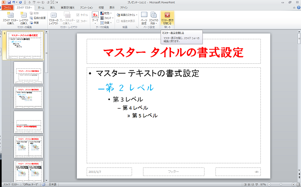Image resolution: width=301 pixels, height=187 pixels.
Task: Expand undo history dropdown arrow
Action: point(17,3)
